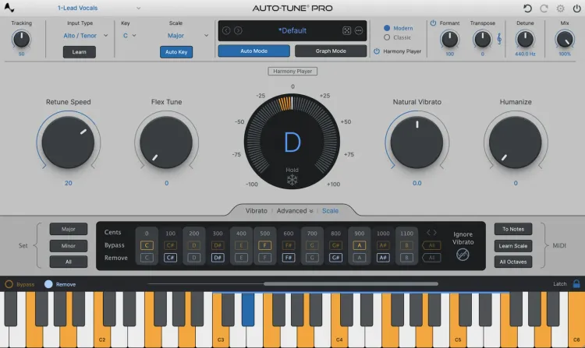Select the Remove keyboard mode radio

(48, 284)
